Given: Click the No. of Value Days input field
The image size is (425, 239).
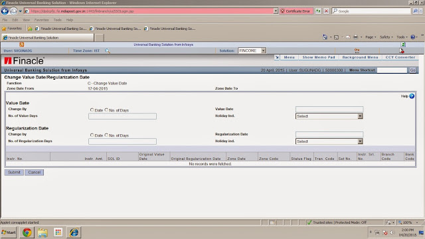Looking at the screenshot, I should (122, 116).
